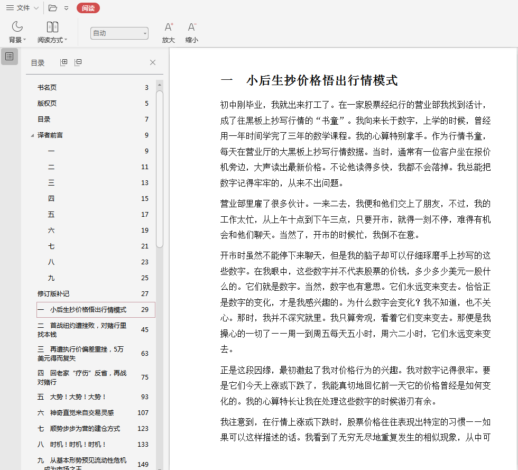Open the quick access dropdown arrow
The width and height of the screenshot is (518, 470).
coord(66,8)
